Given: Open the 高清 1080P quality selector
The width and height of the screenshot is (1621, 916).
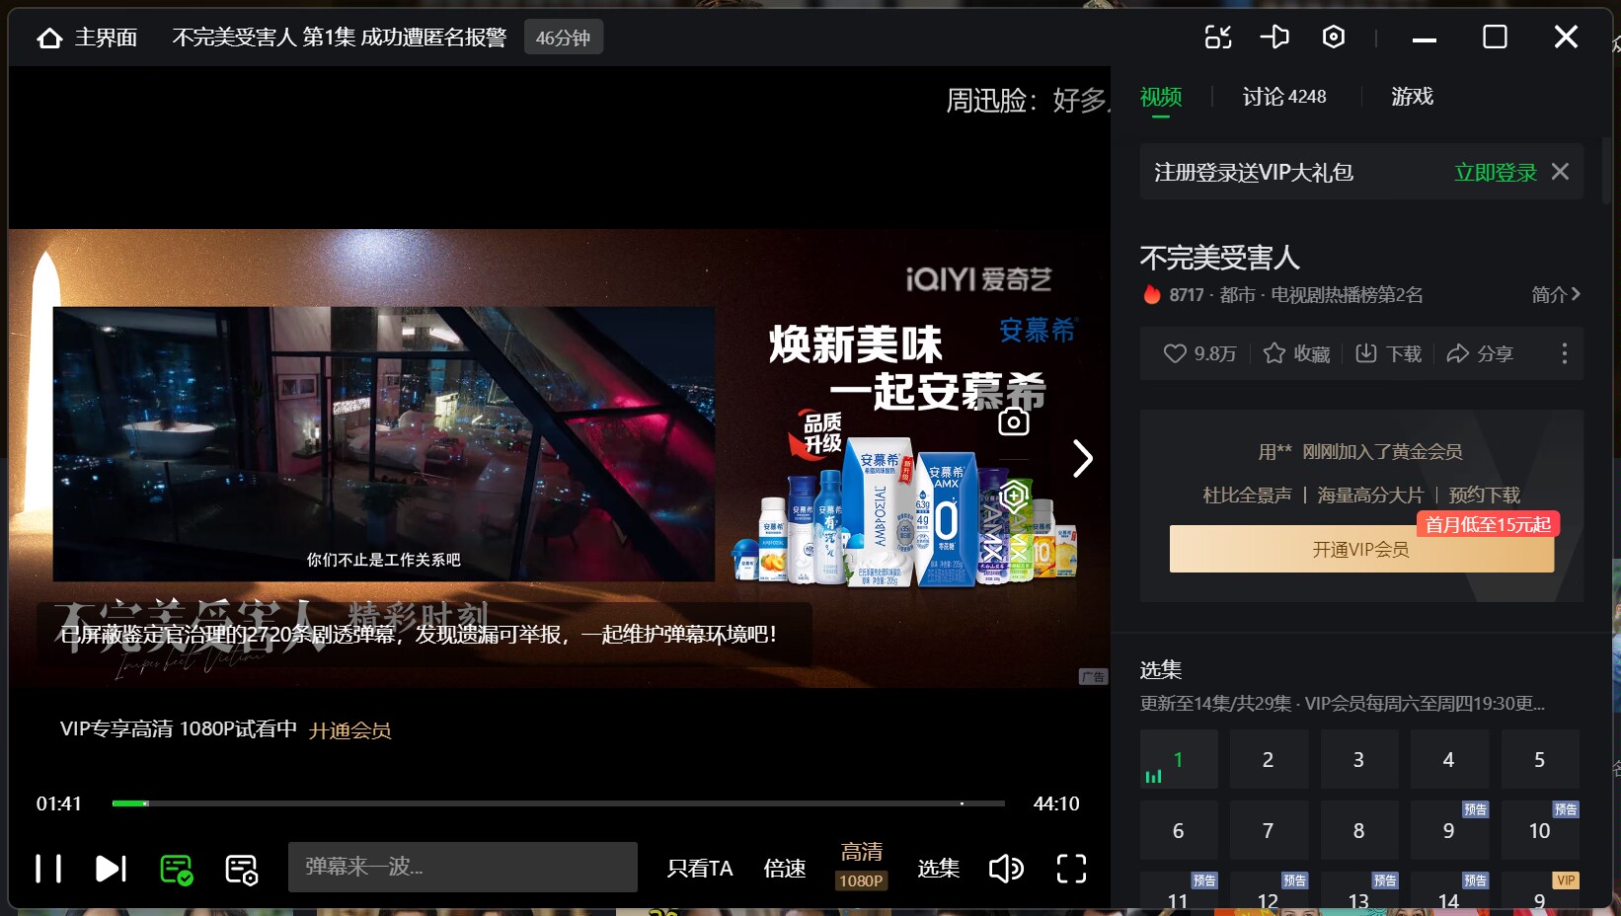Looking at the screenshot, I should pyautogui.click(x=862, y=866).
